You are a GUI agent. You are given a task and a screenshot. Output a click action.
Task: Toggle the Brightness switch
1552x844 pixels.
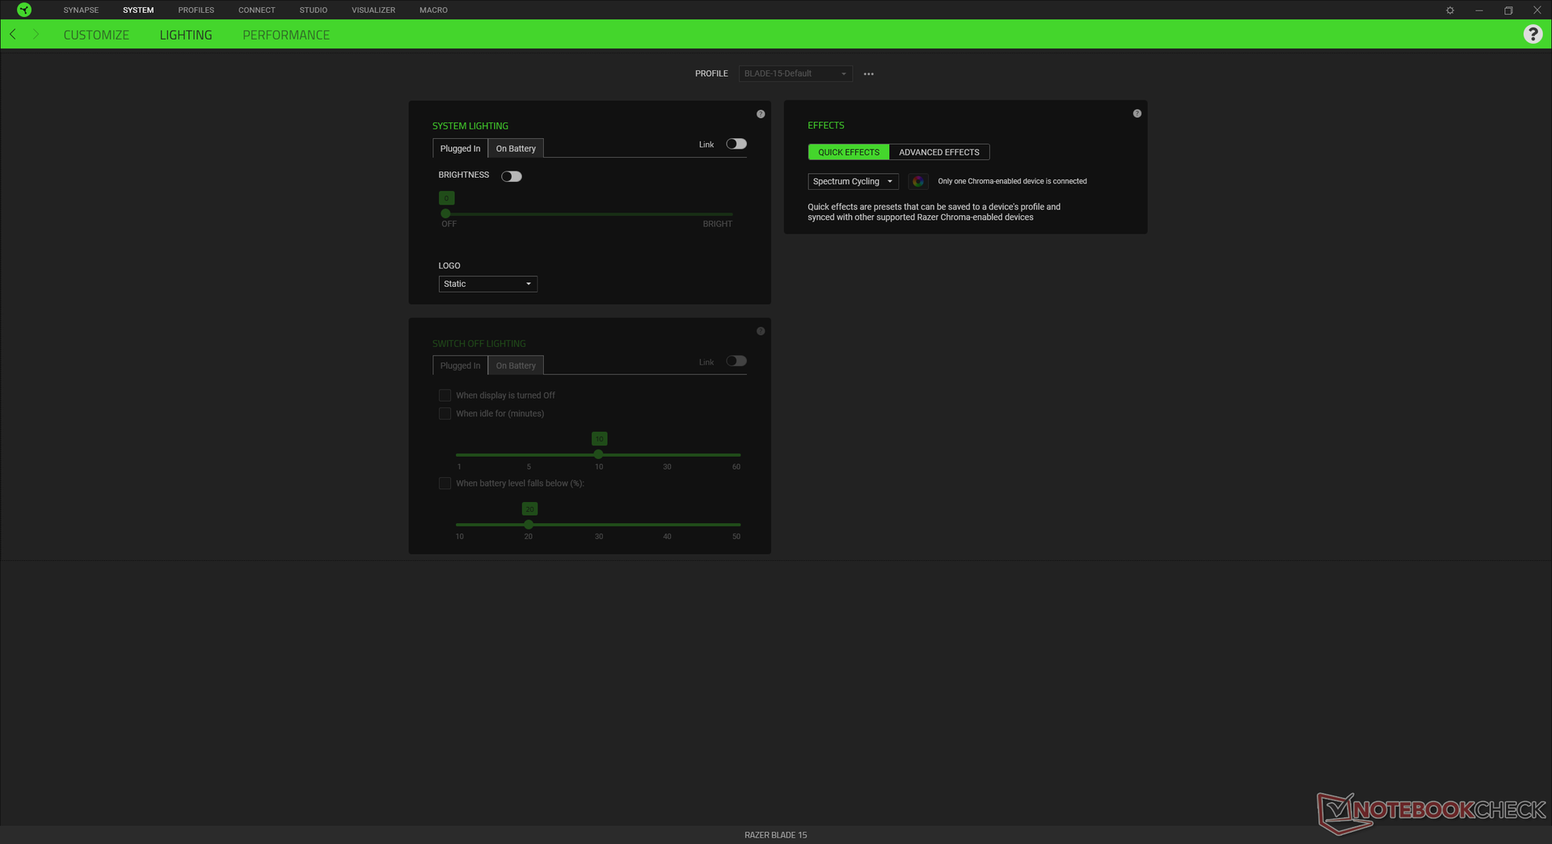(512, 176)
